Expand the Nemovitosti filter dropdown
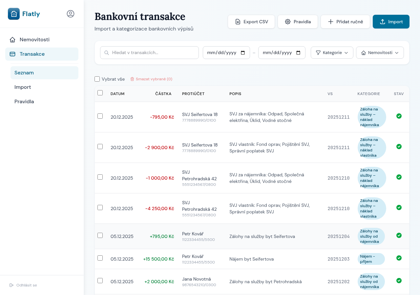Screen dimensions: 420x295 tap(380, 52)
